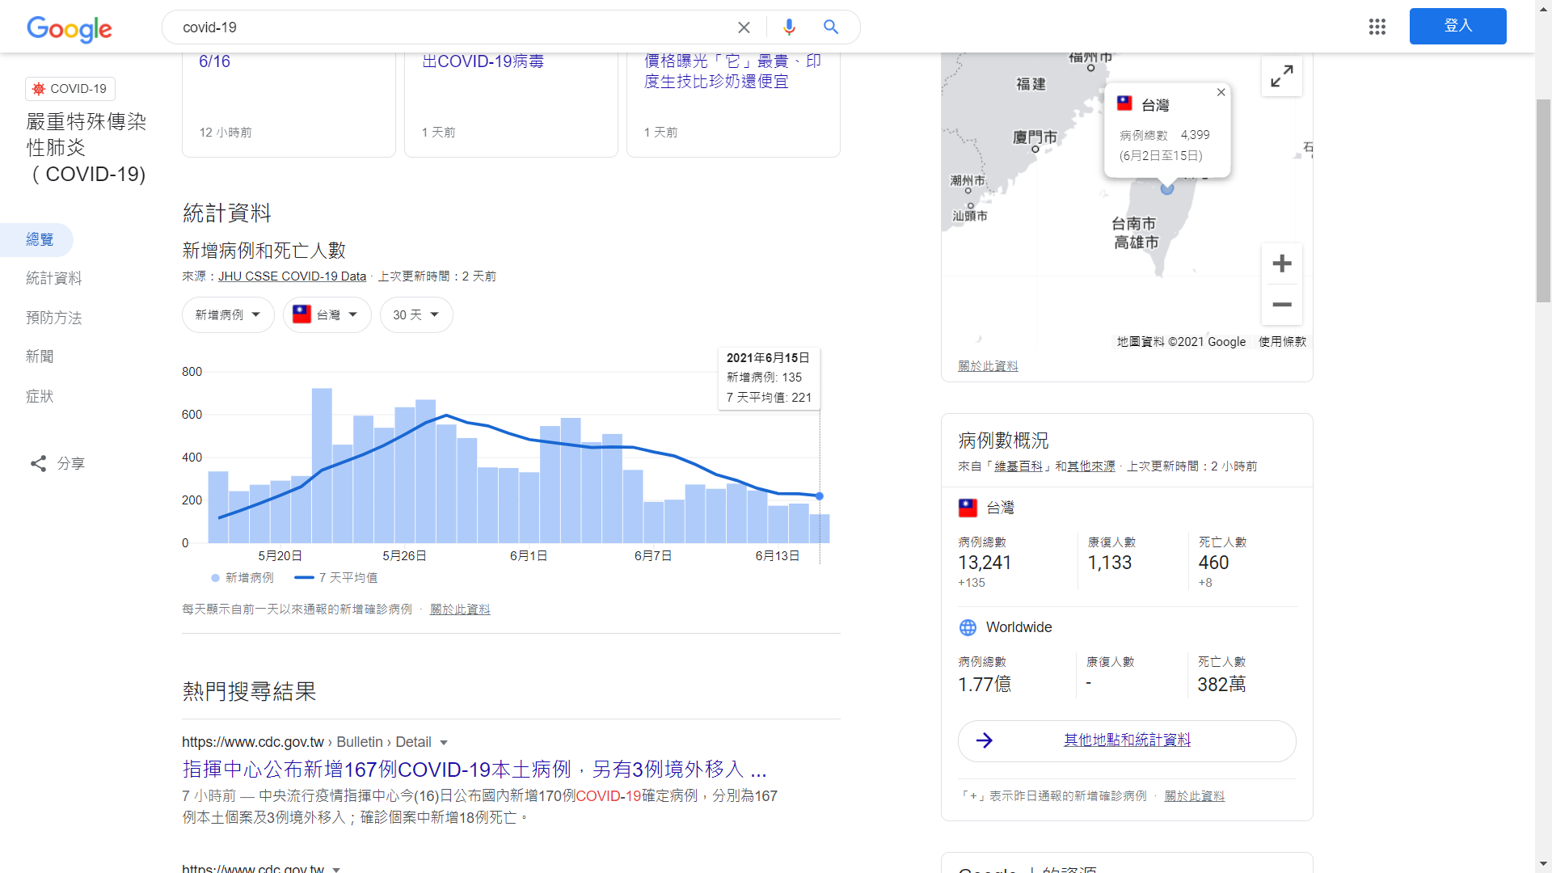The image size is (1552, 873).
Task: Close the 台灣 map info popup
Action: (x=1221, y=92)
